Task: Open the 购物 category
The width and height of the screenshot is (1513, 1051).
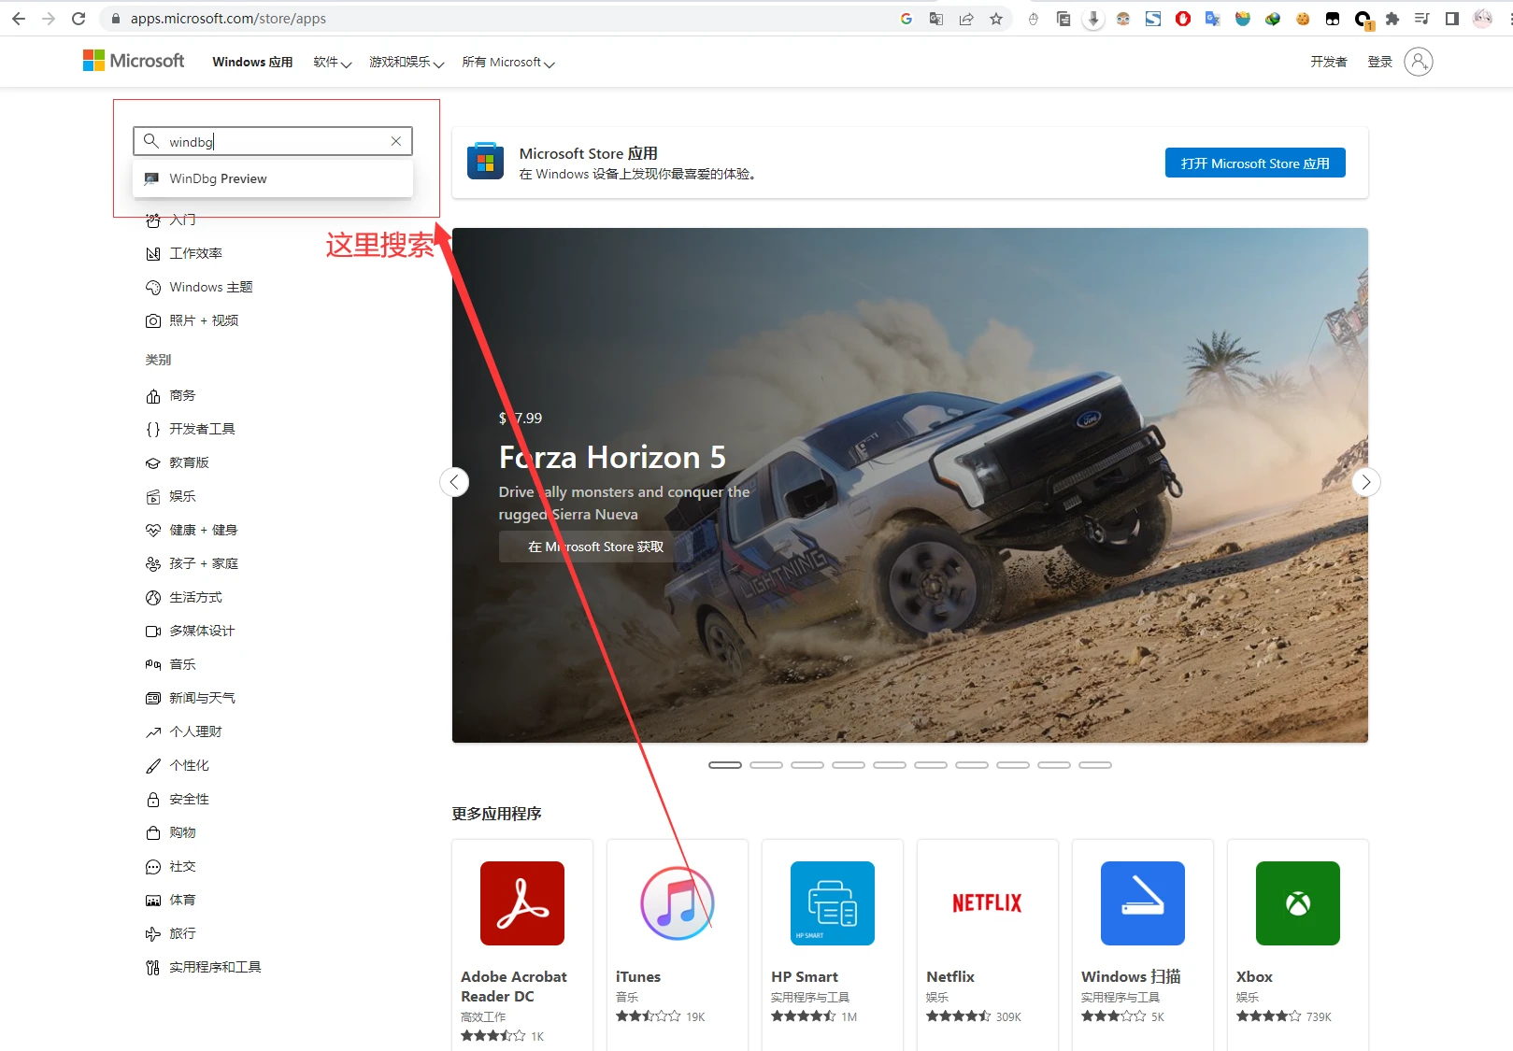Action: click(171, 832)
